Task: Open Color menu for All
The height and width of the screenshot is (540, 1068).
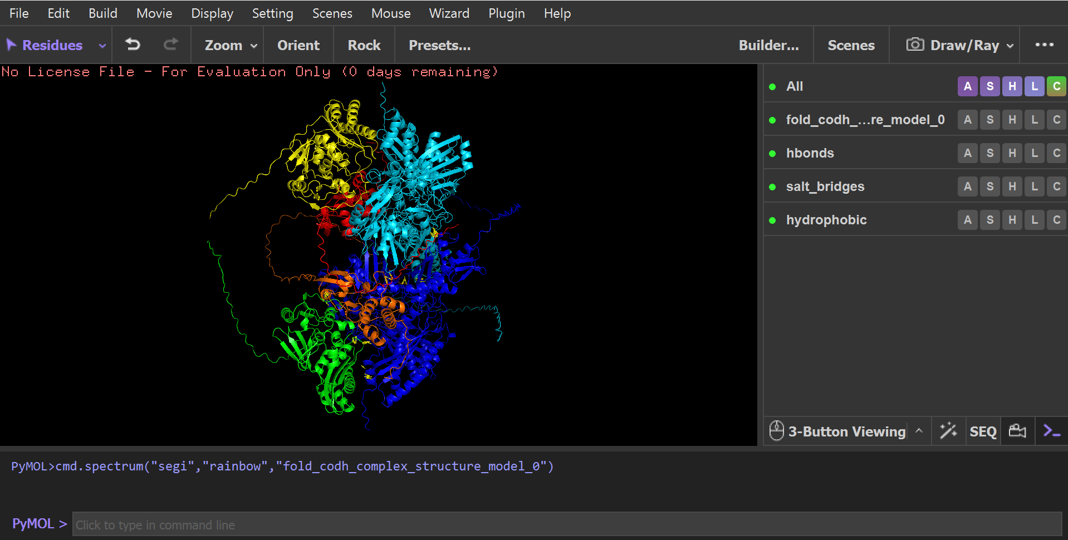Action: pos(1056,86)
